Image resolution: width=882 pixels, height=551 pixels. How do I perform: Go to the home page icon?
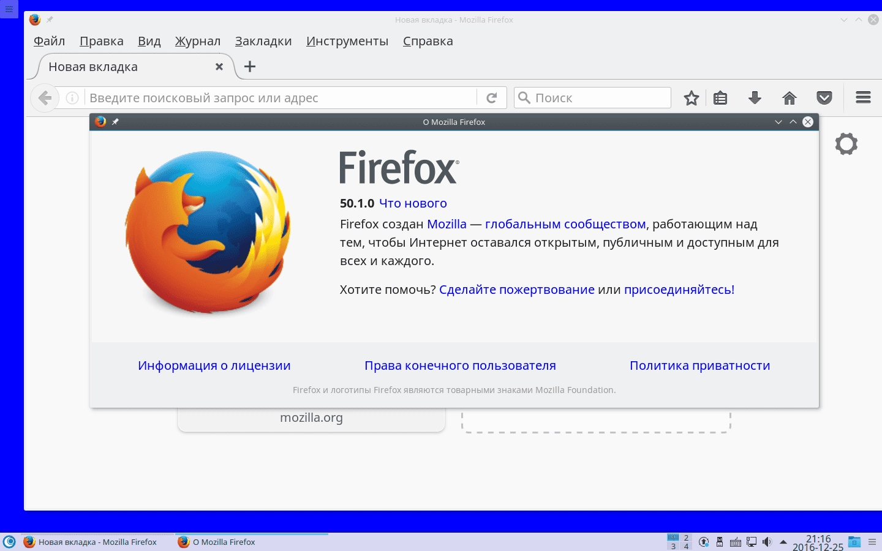790,98
